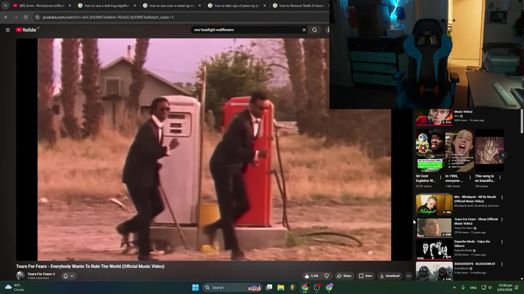
Task: Open File Explorer from the taskbar
Action: tap(281, 287)
